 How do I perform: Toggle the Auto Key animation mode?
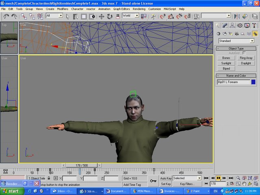[166, 178]
